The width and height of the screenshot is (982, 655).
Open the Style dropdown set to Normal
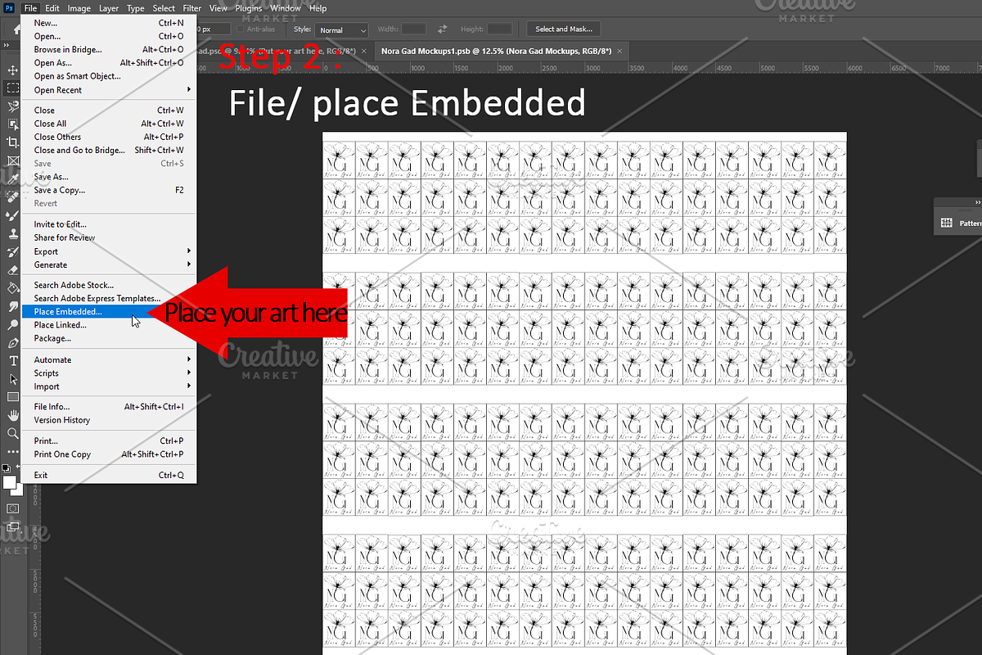[342, 30]
